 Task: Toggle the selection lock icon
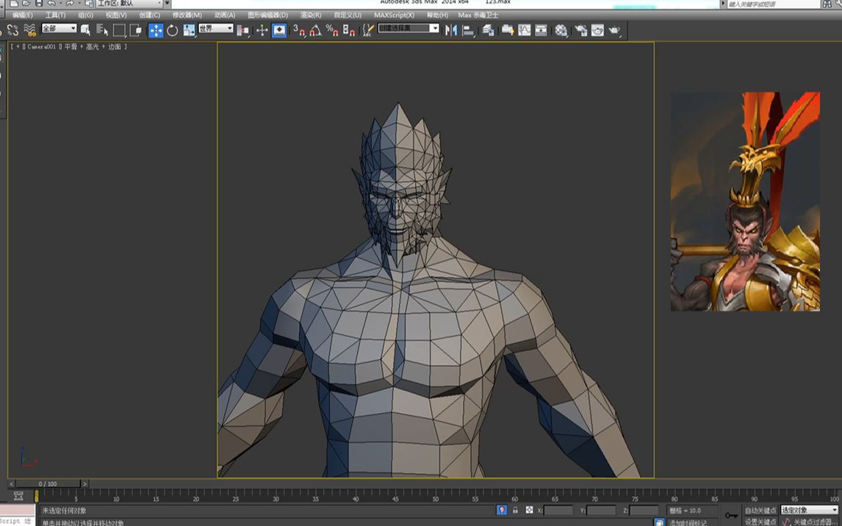[515, 510]
